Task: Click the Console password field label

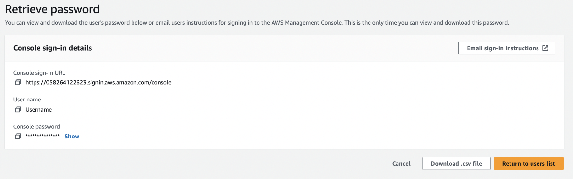Action: pos(36,126)
